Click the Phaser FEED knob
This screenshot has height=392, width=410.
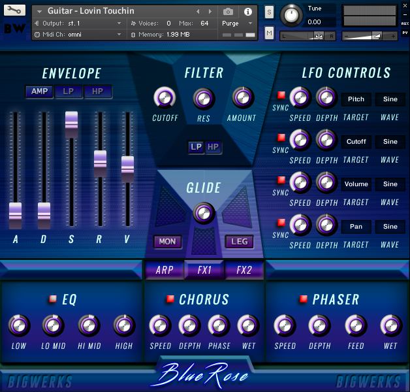pyautogui.click(x=356, y=326)
